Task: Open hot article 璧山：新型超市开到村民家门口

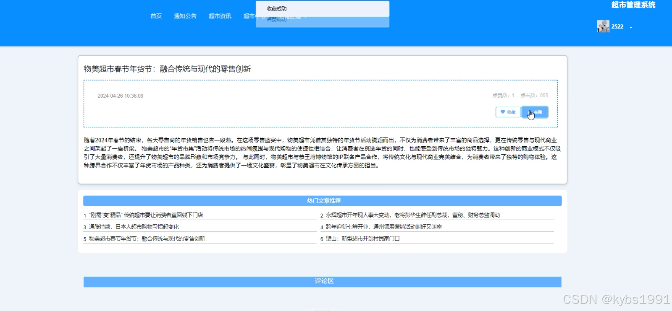Action: click(x=363, y=238)
